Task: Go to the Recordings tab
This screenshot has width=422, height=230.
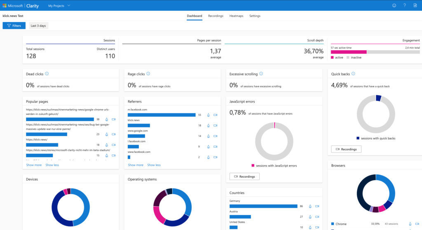Action: tap(216, 16)
